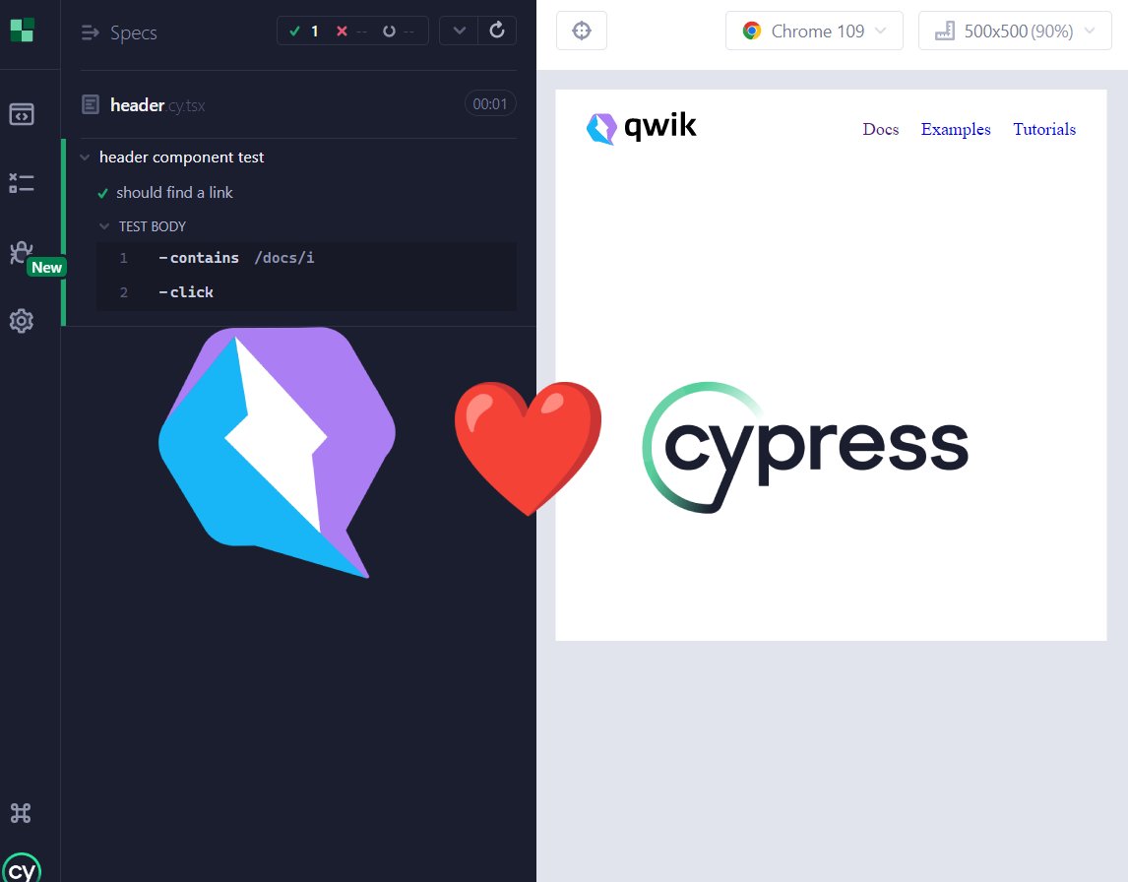Click the 00:01 test duration badge
The height and width of the screenshot is (882, 1128).
pyautogui.click(x=490, y=103)
